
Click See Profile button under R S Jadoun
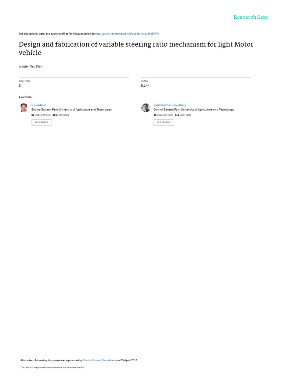tap(41, 122)
